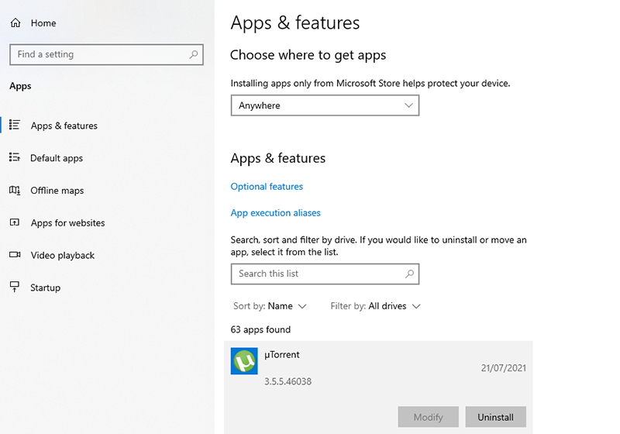Click the Startup icon in sidebar
The width and height of the screenshot is (620, 434).
click(15, 288)
